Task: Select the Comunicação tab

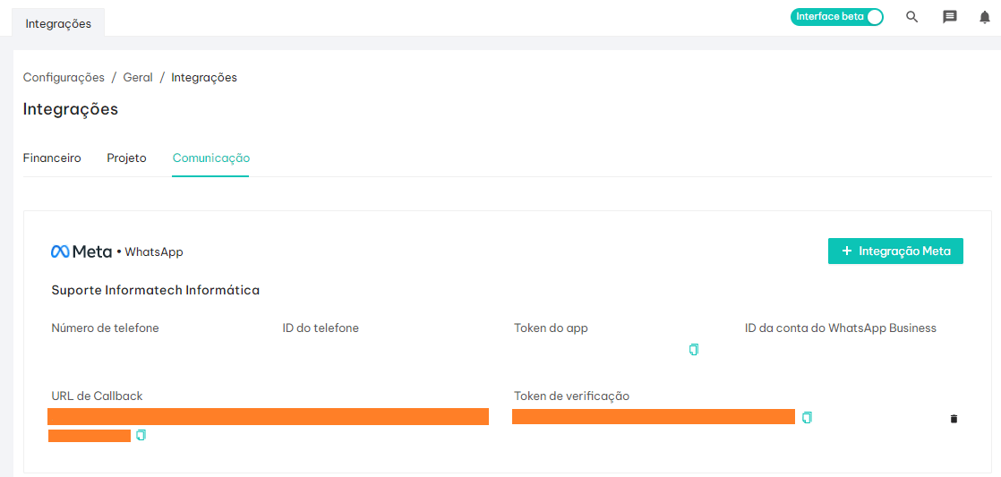Action: coord(210,158)
